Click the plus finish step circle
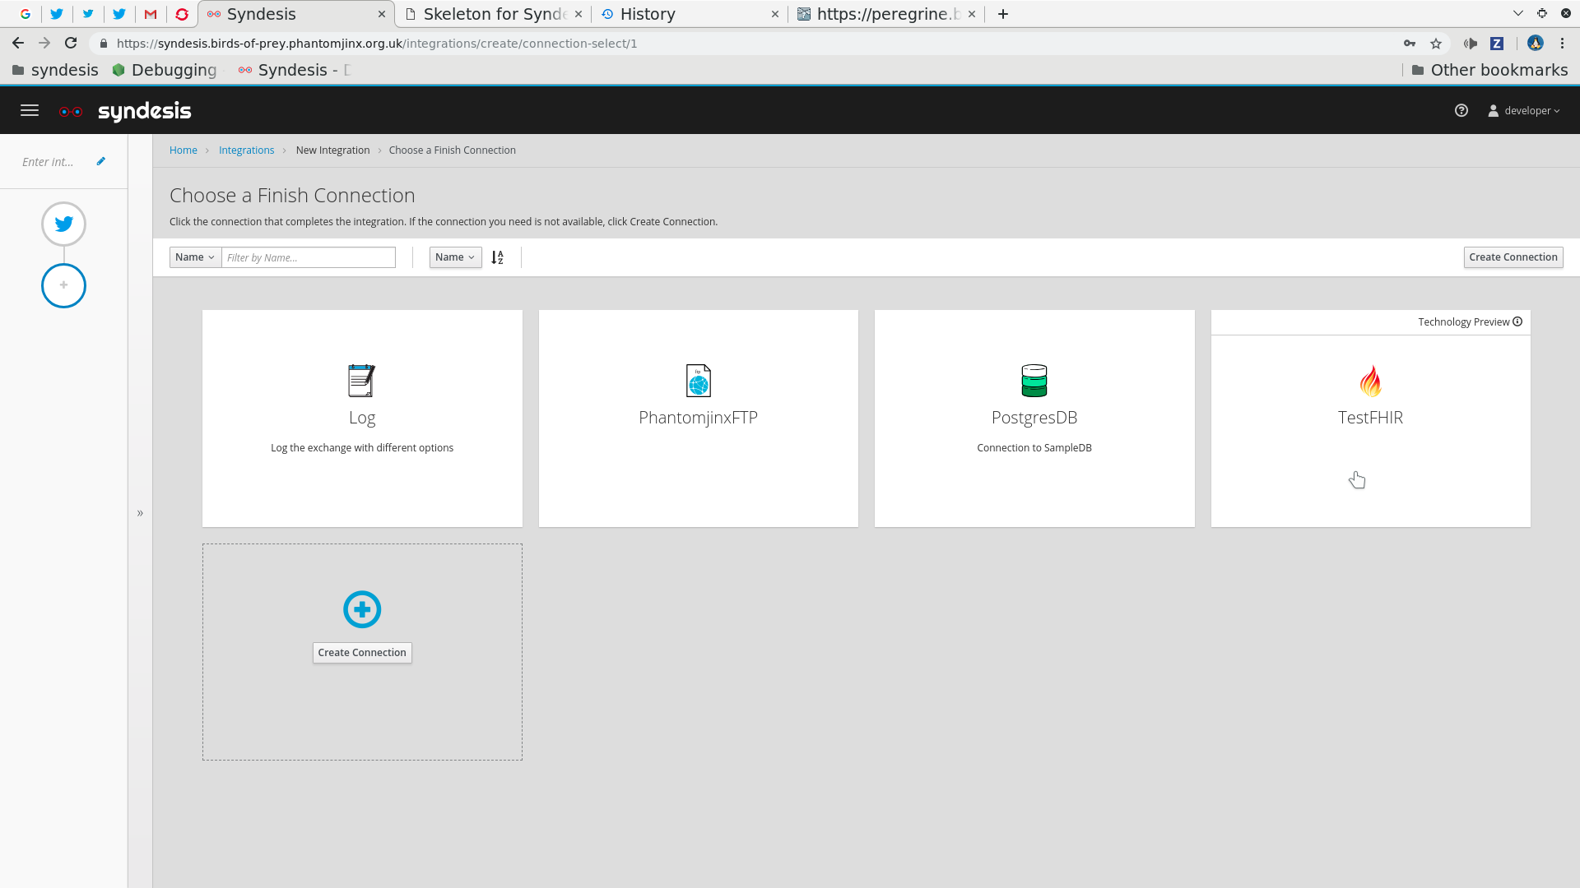The image size is (1580, 888). click(63, 285)
